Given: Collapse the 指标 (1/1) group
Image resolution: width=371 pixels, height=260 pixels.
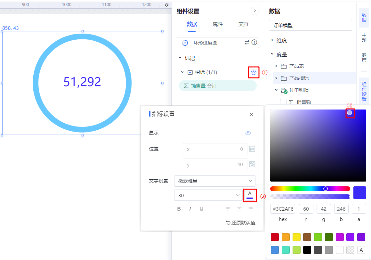Looking at the screenshot, I should click(182, 72).
